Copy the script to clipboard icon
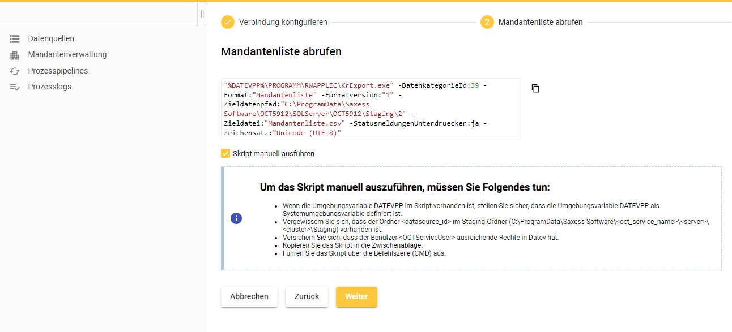 pyautogui.click(x=535, y=88)
